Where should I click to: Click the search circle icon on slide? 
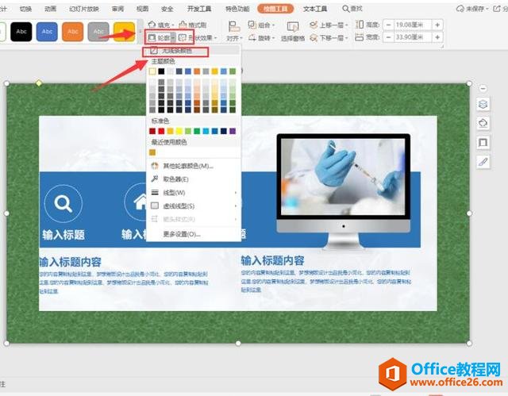tap(63, 204)
